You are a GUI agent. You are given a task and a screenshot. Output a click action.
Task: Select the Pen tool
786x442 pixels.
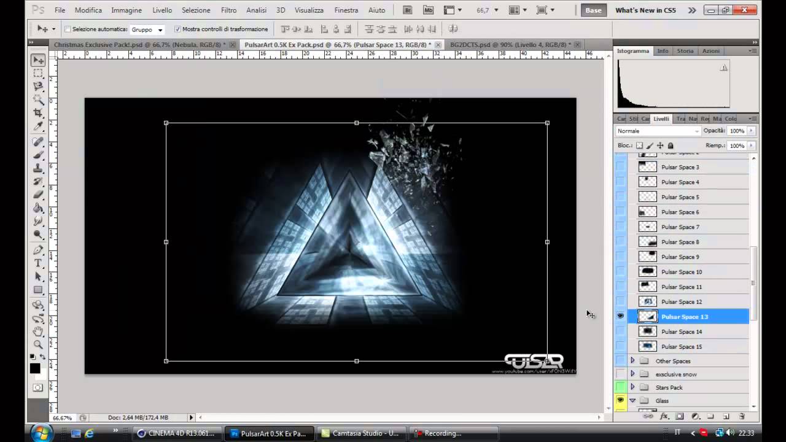click(38, 250)
